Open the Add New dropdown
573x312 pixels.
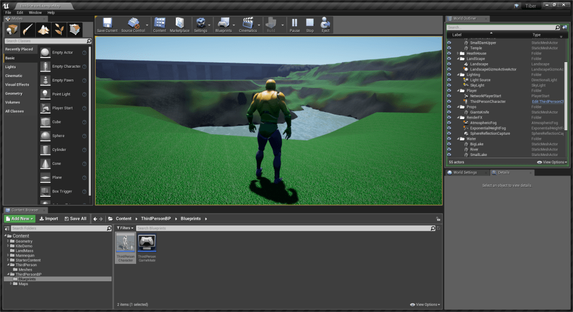20,219
